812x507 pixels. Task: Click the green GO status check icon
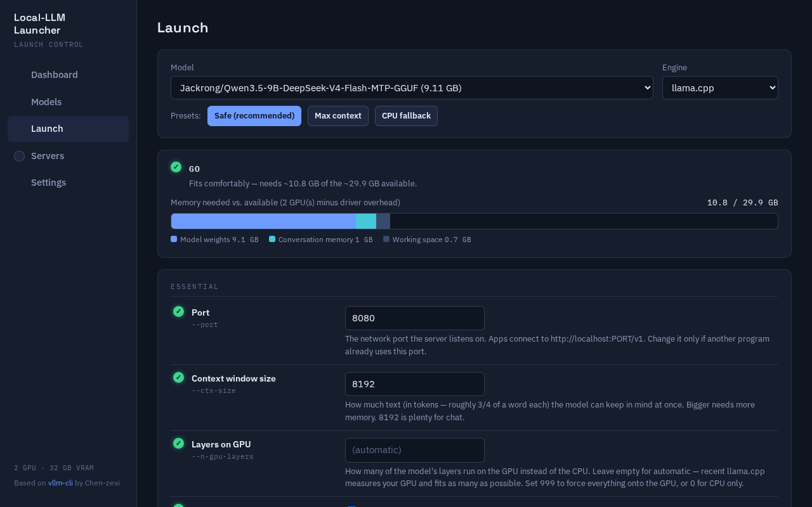[176, 167]
